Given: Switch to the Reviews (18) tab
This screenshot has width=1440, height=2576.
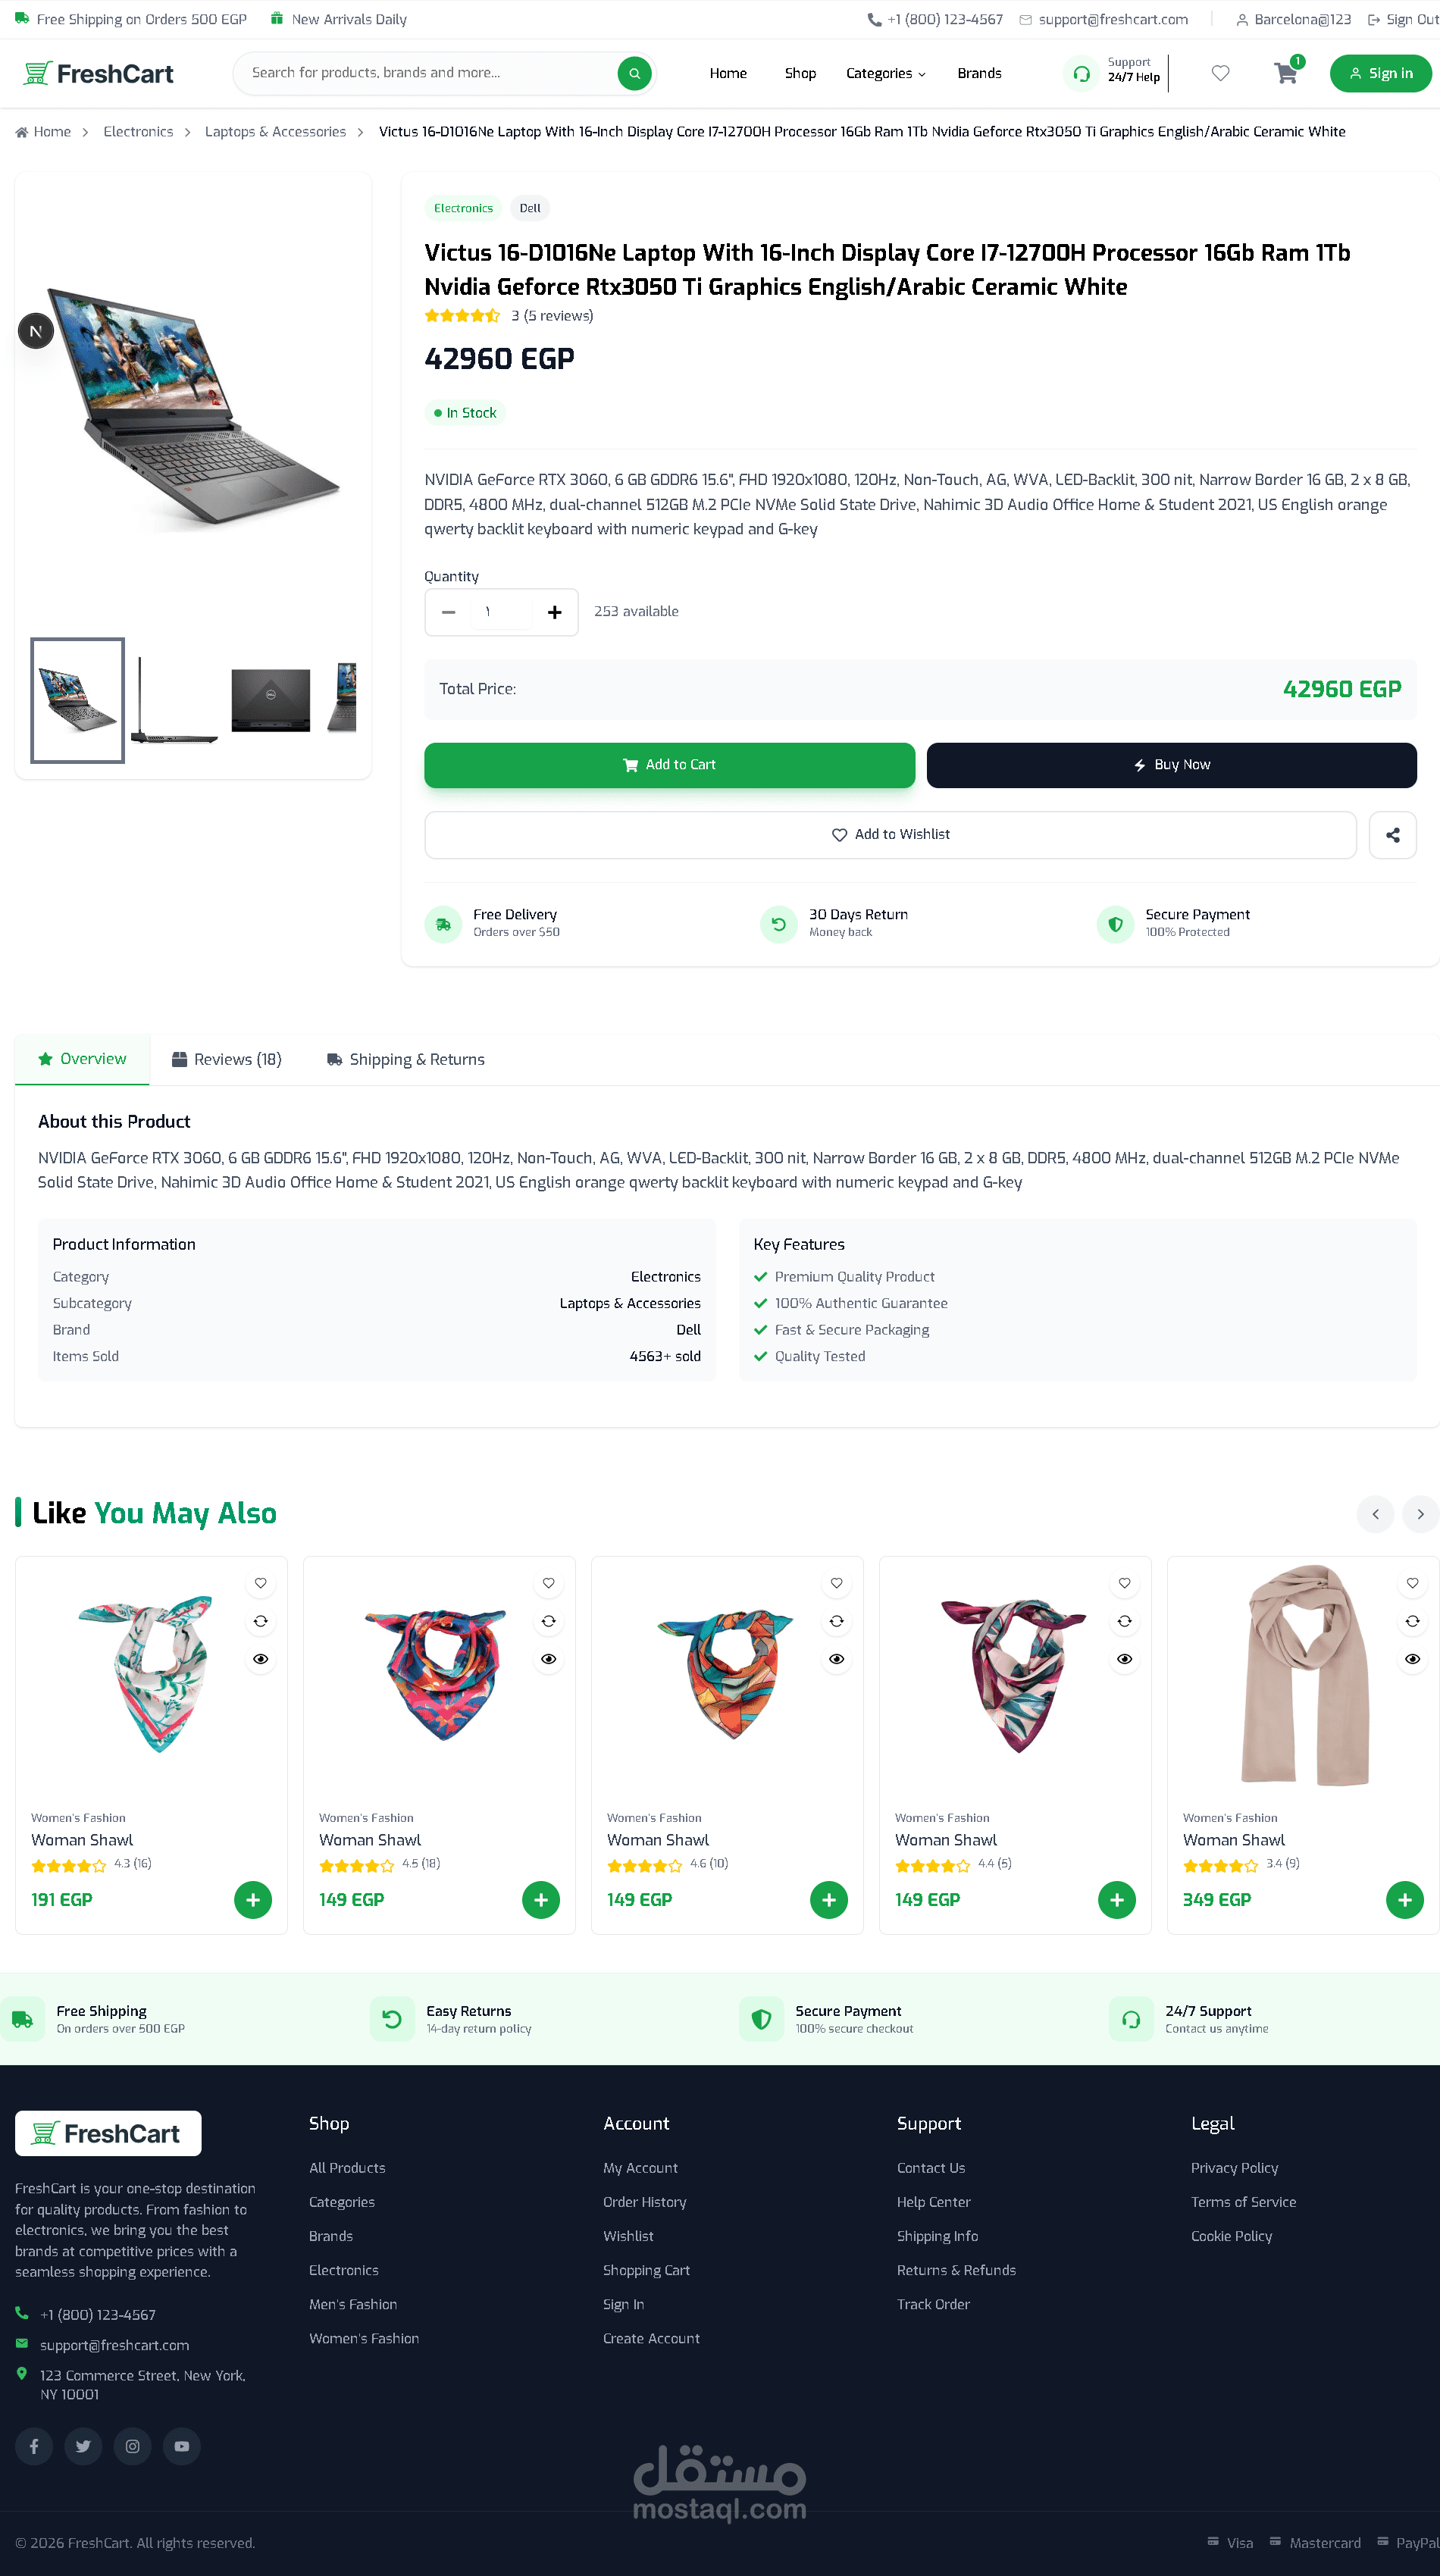Looking at the screenshot, I should pos(227,1059).
